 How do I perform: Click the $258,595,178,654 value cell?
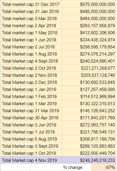coord(89,47)
